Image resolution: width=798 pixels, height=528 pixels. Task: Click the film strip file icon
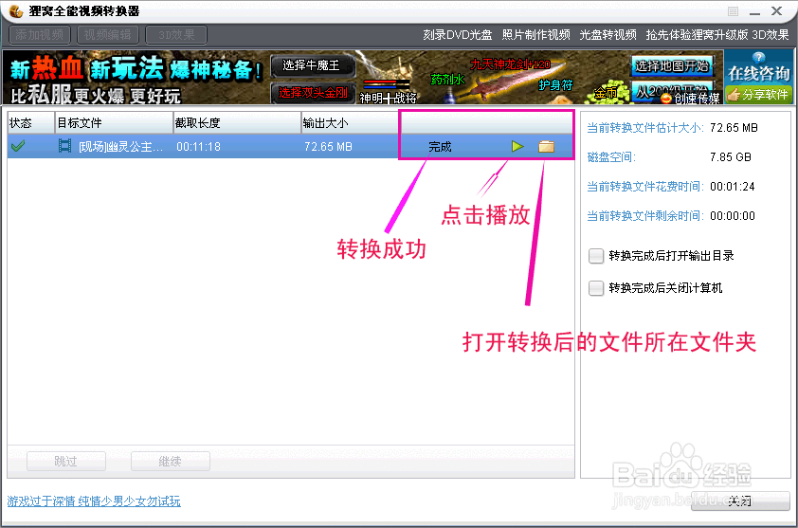[x=64, y=147]
